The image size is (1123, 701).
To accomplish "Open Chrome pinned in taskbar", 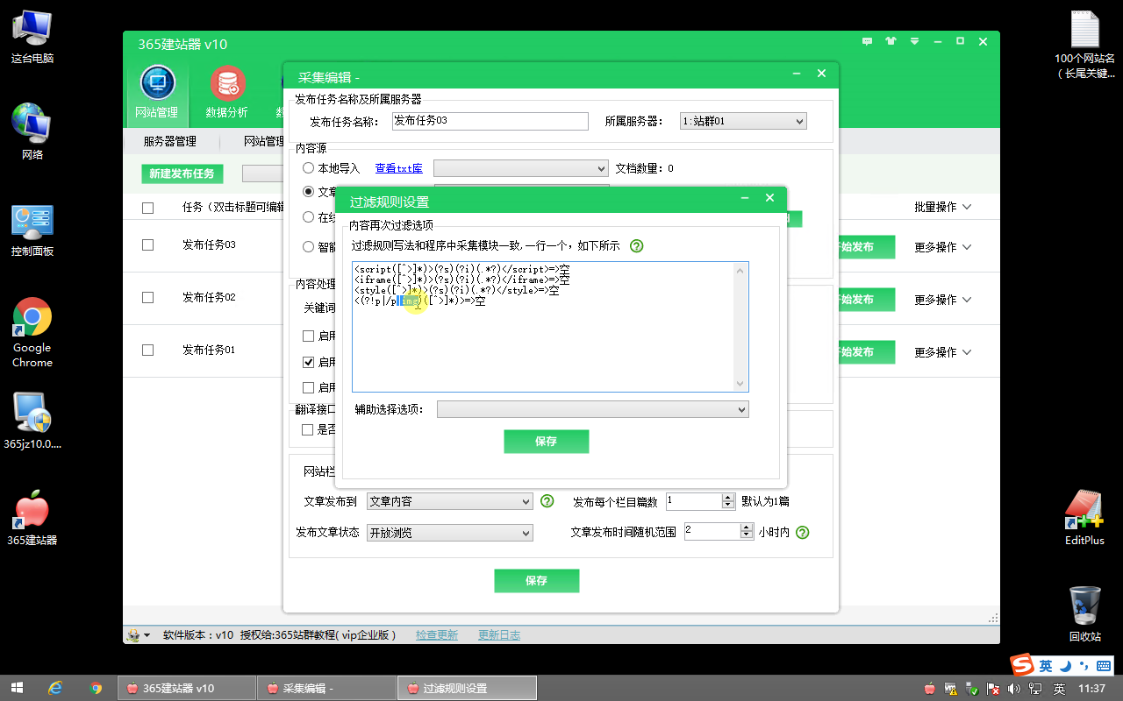I will point(96,688).
